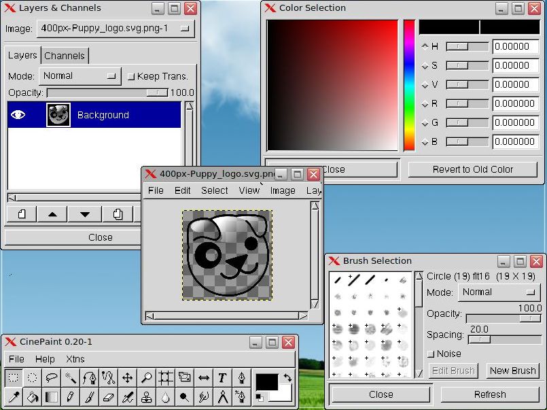Open the Edit menu in the image window

183,190
